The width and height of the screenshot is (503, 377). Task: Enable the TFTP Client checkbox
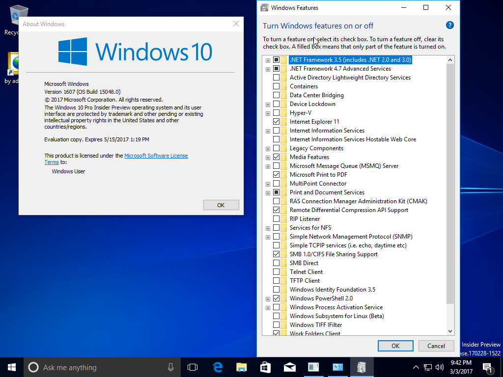coord(276,281)
